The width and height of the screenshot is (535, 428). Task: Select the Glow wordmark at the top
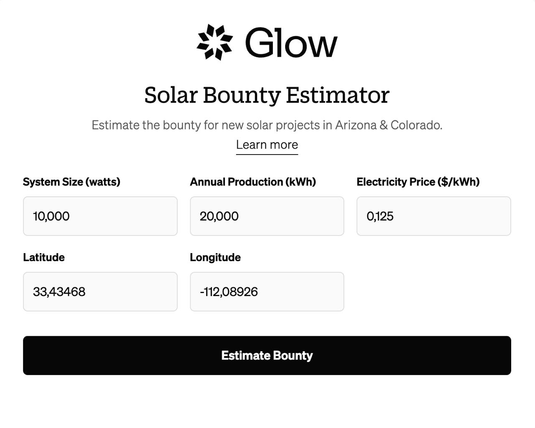pyautogui.click(x=291, y=42)
